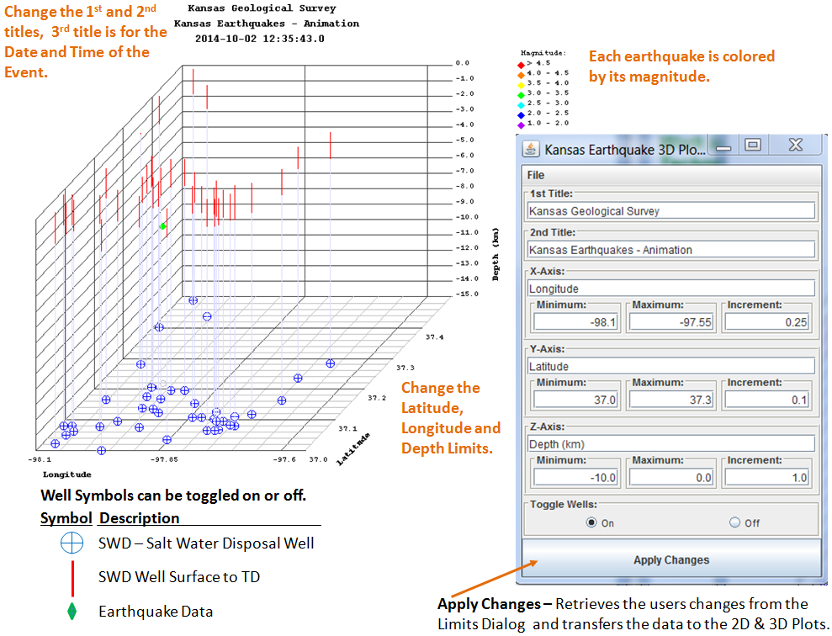Click the -98.1 longitude tick label
832x636 pixels.
pyautogui.click(x=40, y=459)
